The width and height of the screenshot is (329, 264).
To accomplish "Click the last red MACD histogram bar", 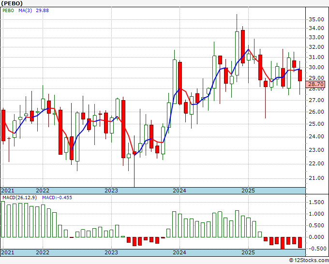I will pyautogui.click(x=299, y=242).
